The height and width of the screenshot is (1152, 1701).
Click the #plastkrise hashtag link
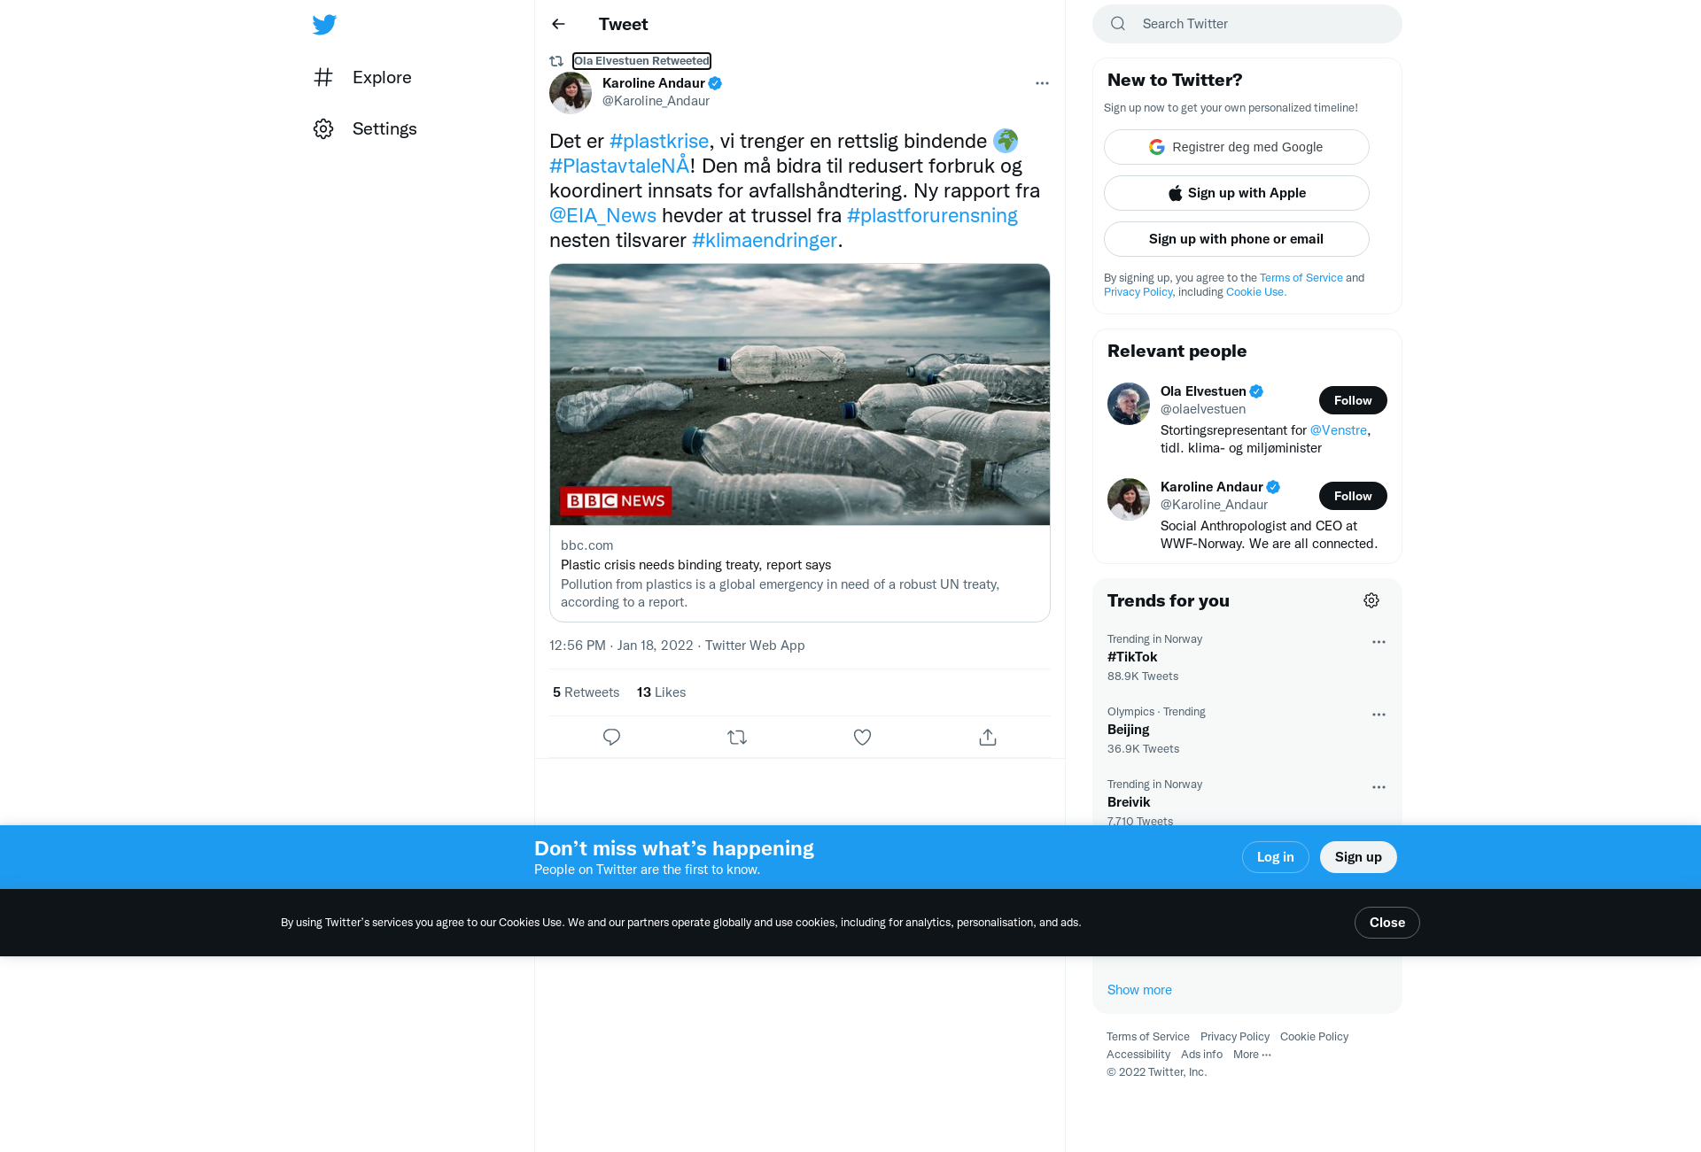659,141
